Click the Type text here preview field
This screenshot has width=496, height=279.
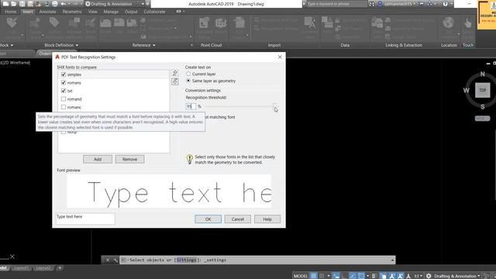[85, 219]
